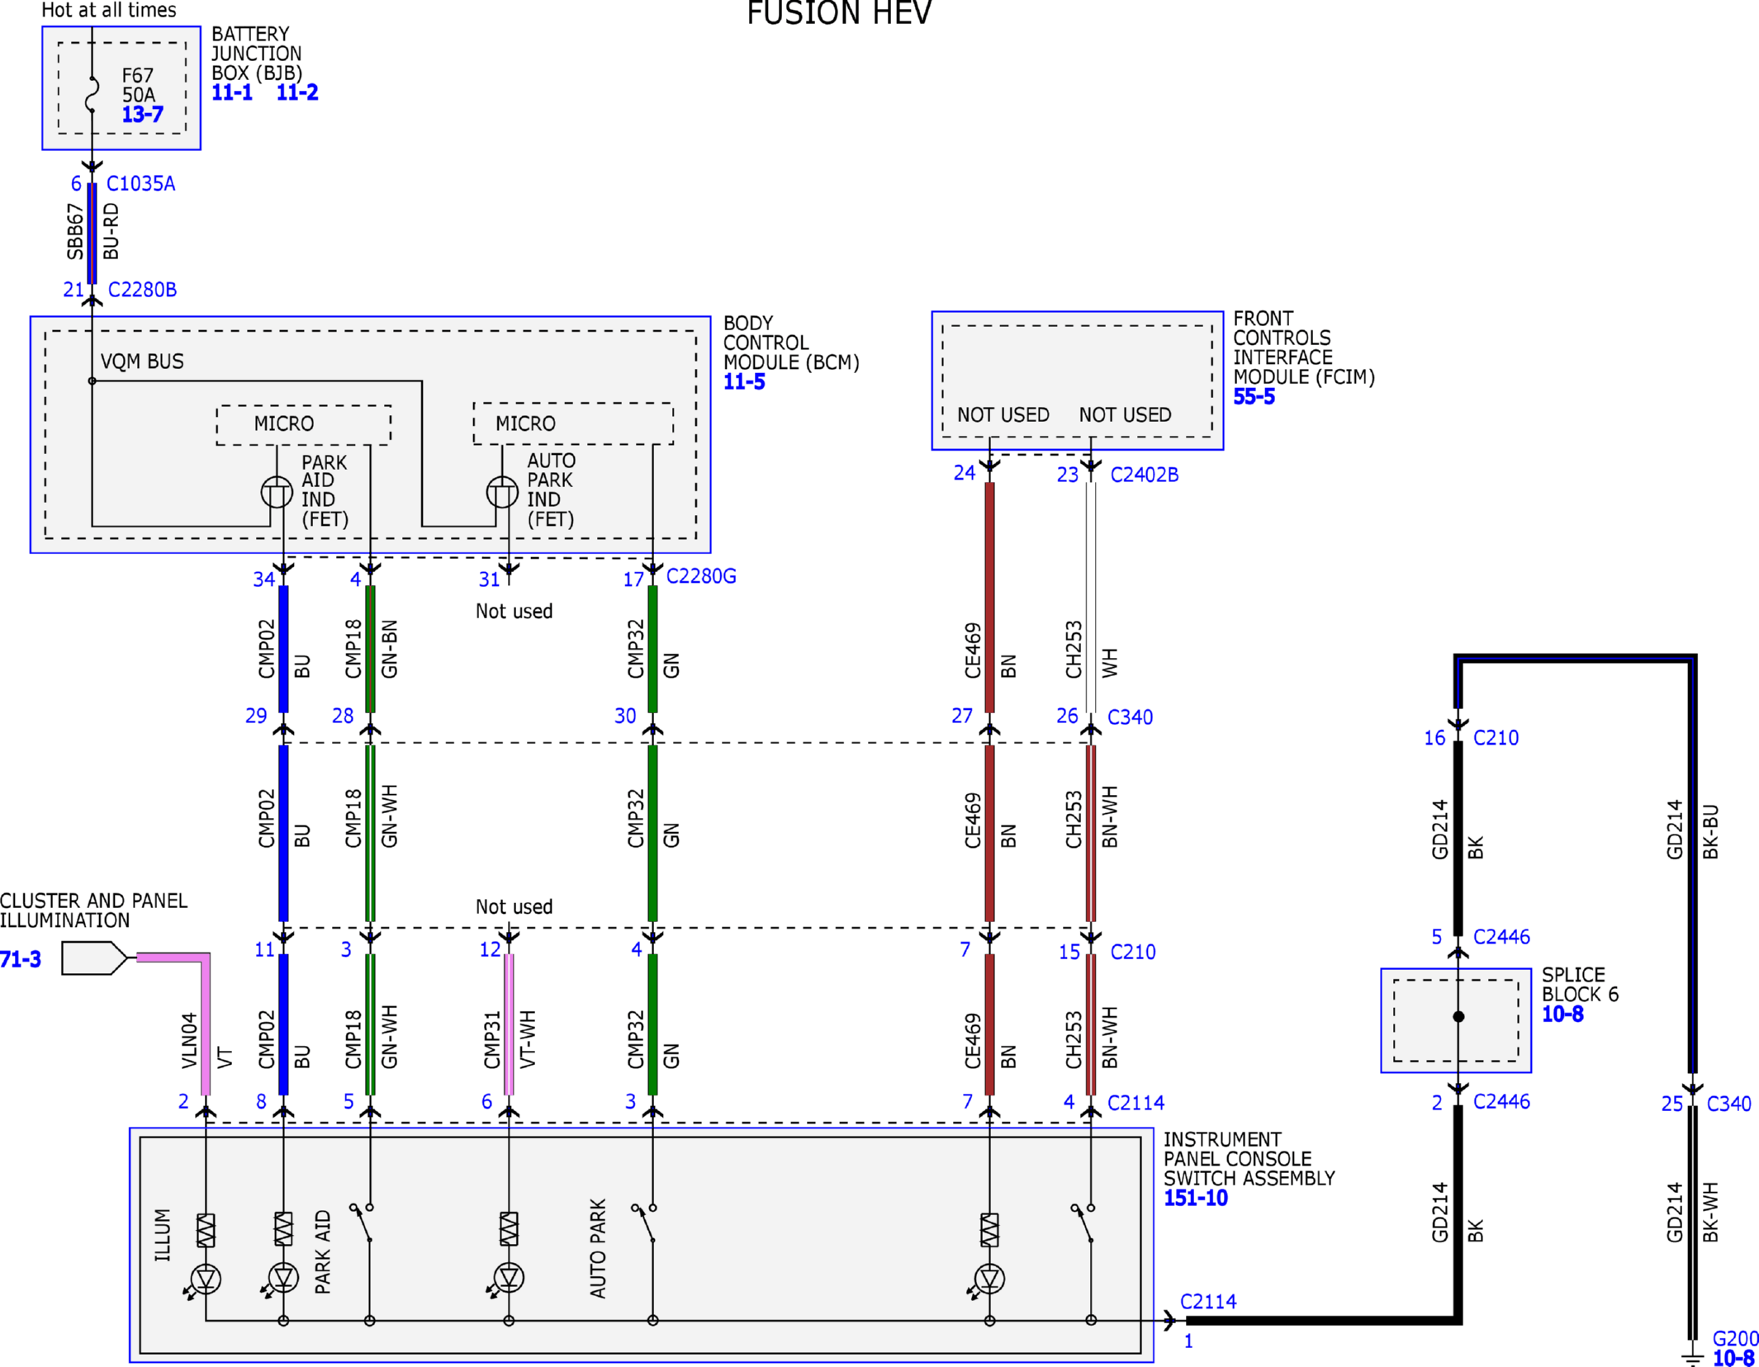Click the 'PARK AID IND (FET)' label
Image resolution: width=1759 pixels, height=1367 pixels.
point(325,491)
